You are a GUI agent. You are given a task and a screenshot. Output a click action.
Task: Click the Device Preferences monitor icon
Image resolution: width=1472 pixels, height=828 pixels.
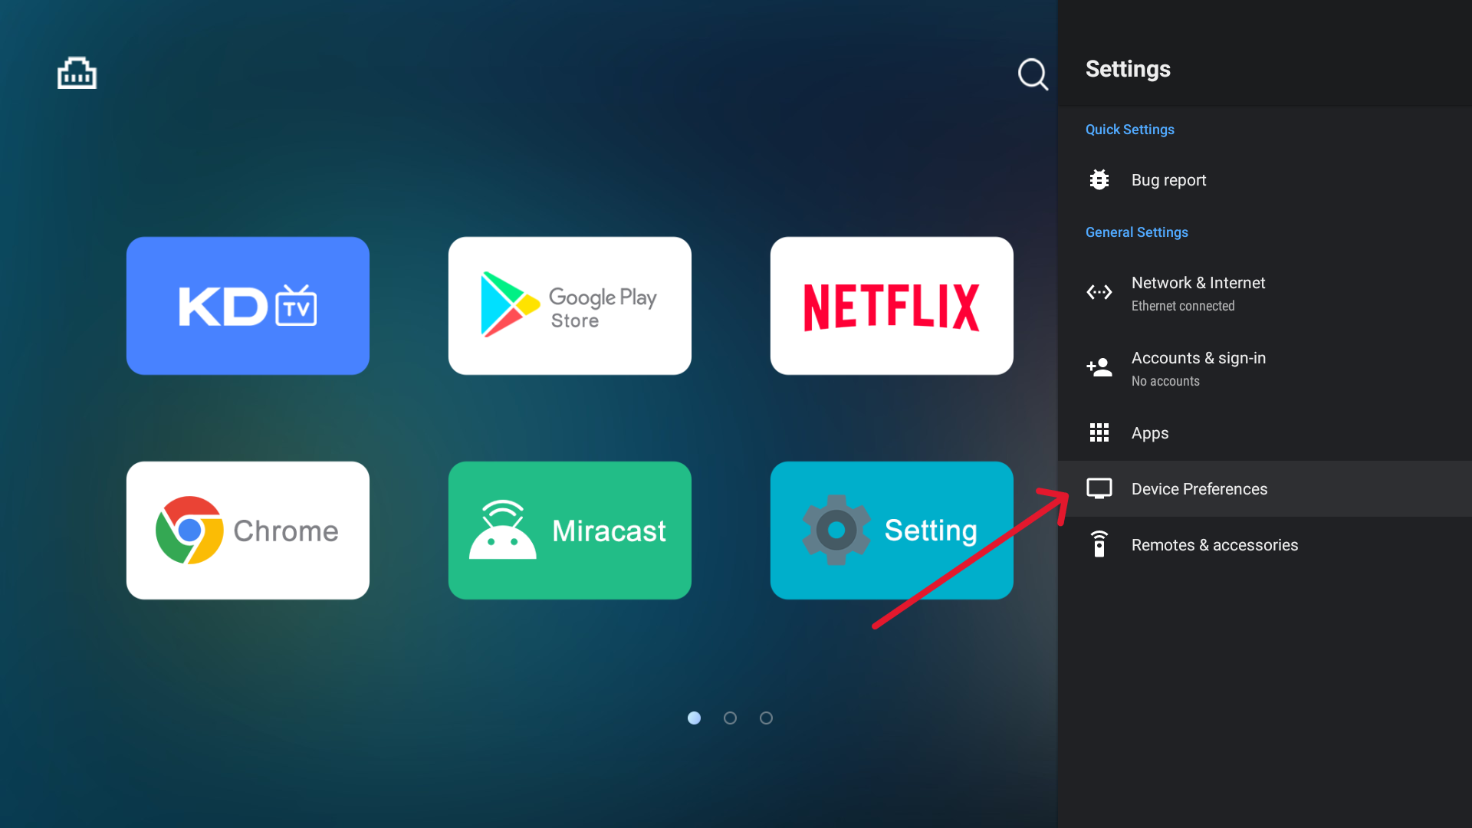[1099, 489]
